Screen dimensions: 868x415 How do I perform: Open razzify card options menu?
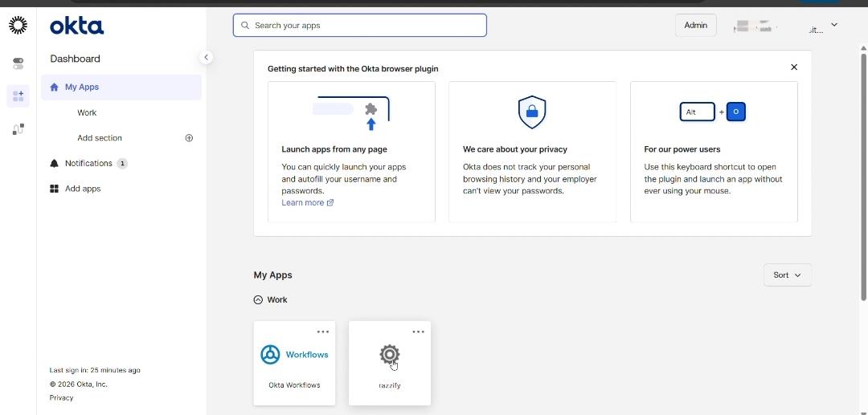coord(419,332)
